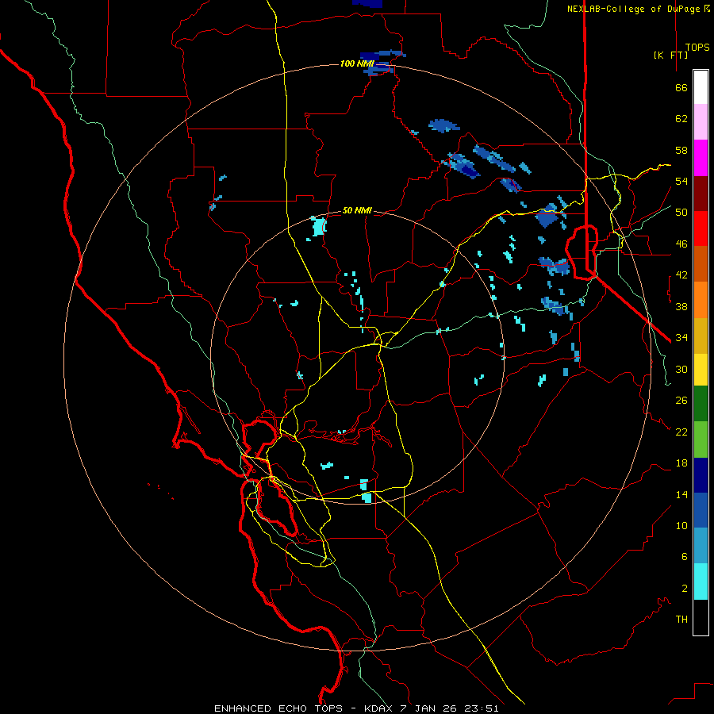Click the 14 legend value
Image resolution: width=714 pixels, height=714 pixels.
click(x=681, y=494)
